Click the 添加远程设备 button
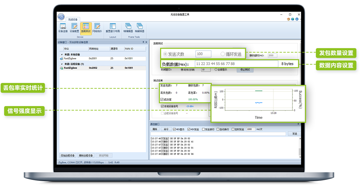The image size is (364, 190). click(68, 155)
